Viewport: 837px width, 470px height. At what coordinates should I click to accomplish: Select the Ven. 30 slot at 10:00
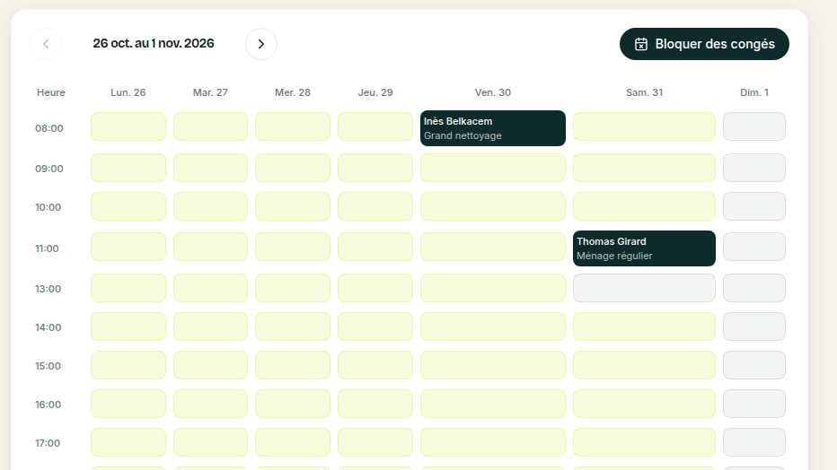click(x=493, y=206)
